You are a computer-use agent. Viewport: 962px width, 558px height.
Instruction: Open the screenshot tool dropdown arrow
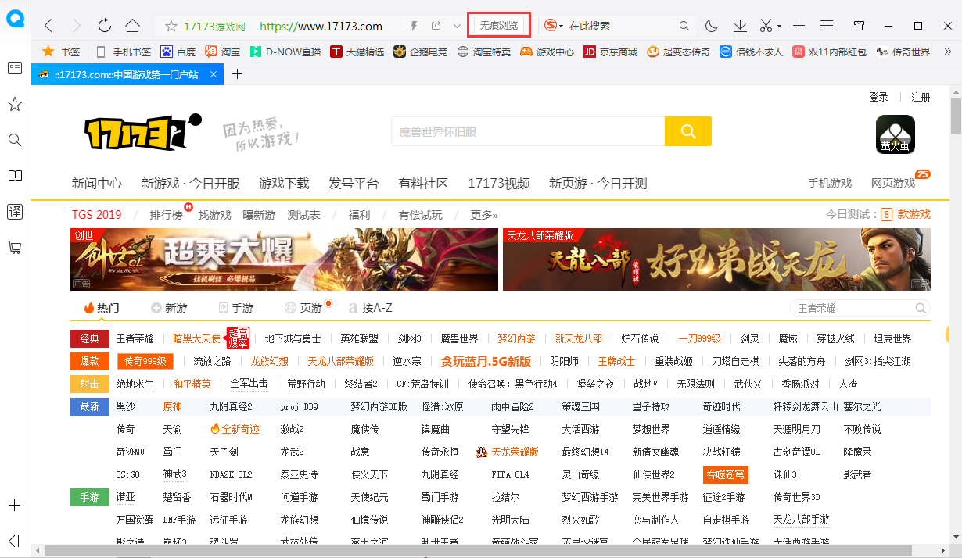click(780, 26)
